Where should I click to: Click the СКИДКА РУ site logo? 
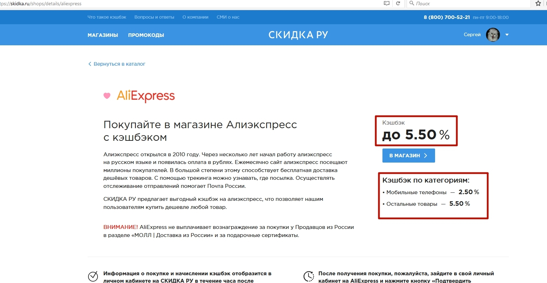click(298, 35)
